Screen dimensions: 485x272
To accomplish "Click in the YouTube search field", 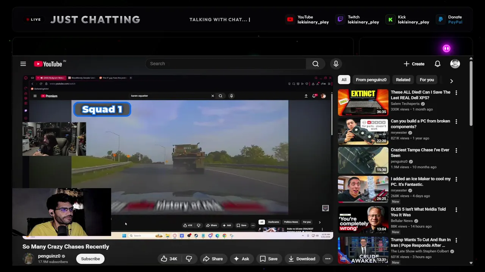I will 226,64.
